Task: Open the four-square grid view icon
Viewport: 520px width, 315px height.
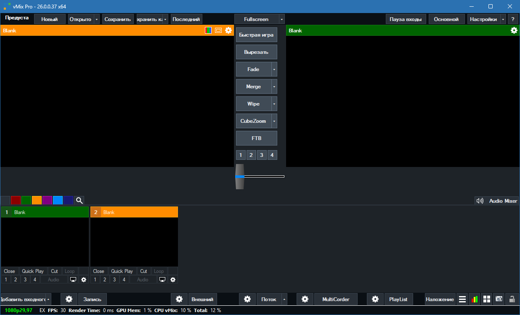Action: (x=487, y=299)
